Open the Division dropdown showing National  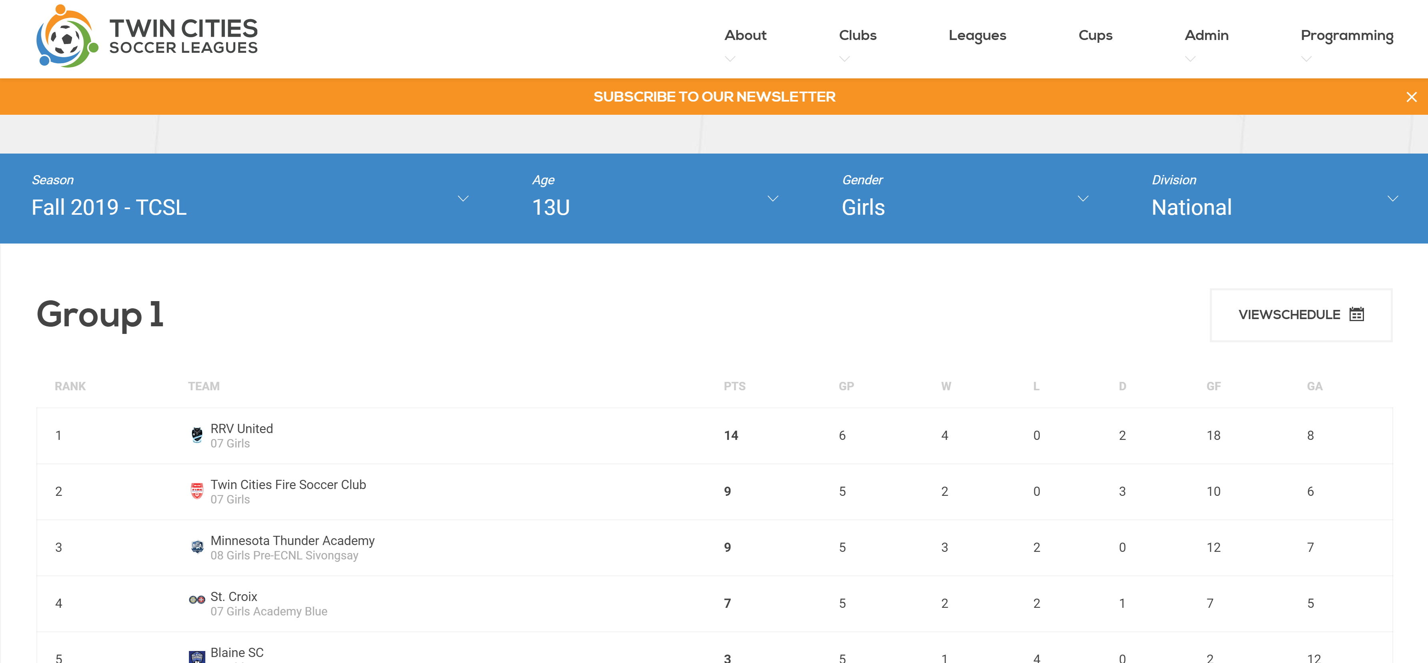tap(1274, 198)
